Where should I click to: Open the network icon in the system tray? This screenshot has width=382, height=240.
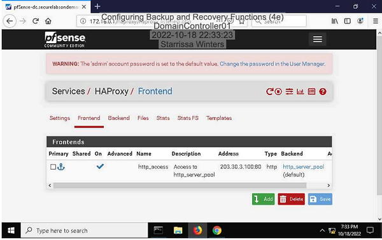click(332, 230)
